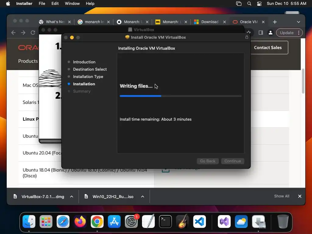Click the Continue button in installer
312x234 pixels.
pos(232,161)
